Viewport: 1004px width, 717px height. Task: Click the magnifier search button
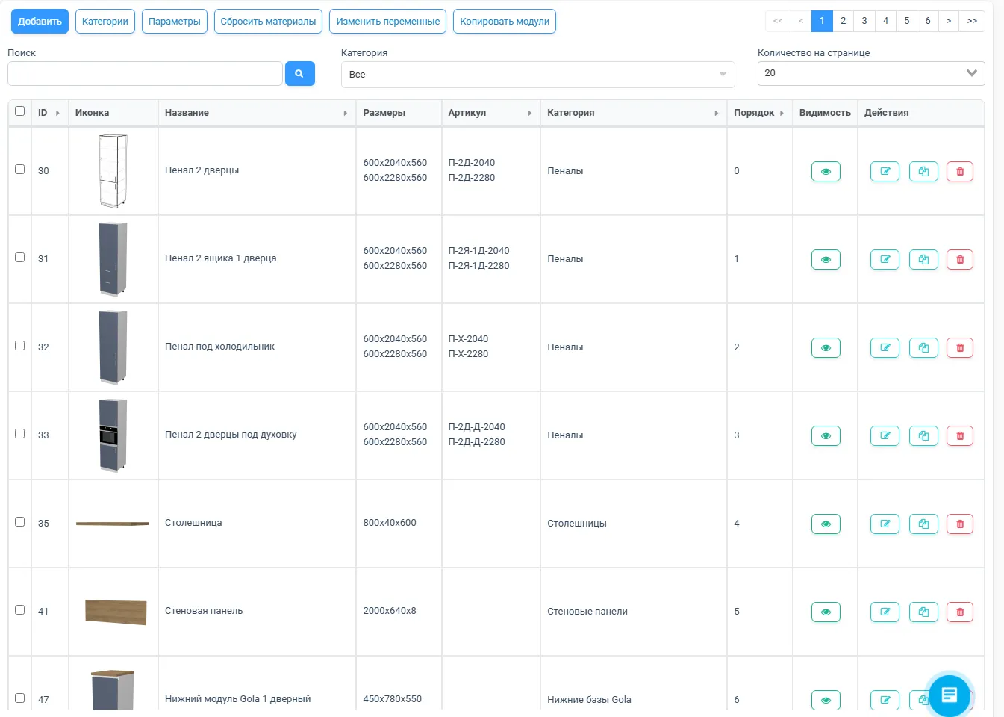pos(299,73)
